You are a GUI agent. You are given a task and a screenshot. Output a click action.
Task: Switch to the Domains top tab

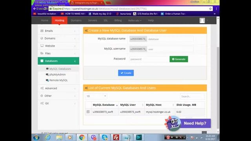76,20
